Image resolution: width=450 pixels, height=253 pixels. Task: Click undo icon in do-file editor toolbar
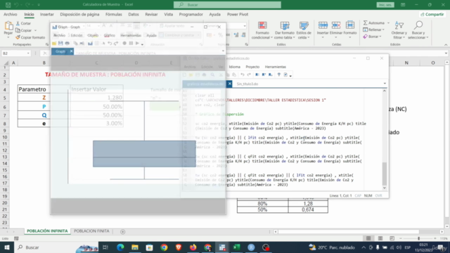[242, 74]
